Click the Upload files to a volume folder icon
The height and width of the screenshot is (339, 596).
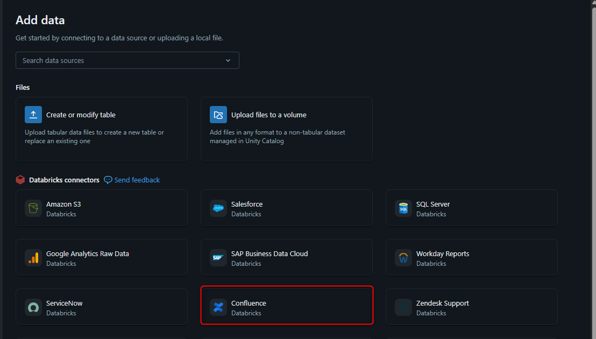pos(218,115)
